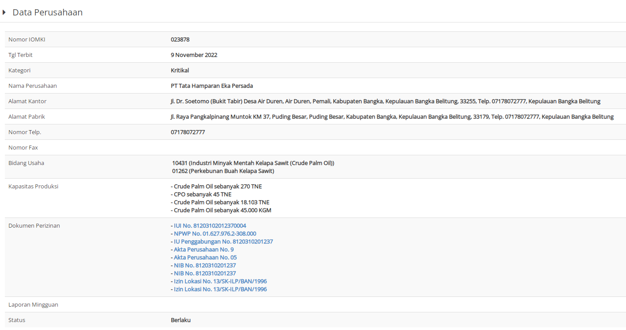Click the 10431 Industri Minyak Mentah Kelapa Sawit line
The height and width of the screenshot is (330, 626).
[x=253, y=163]
